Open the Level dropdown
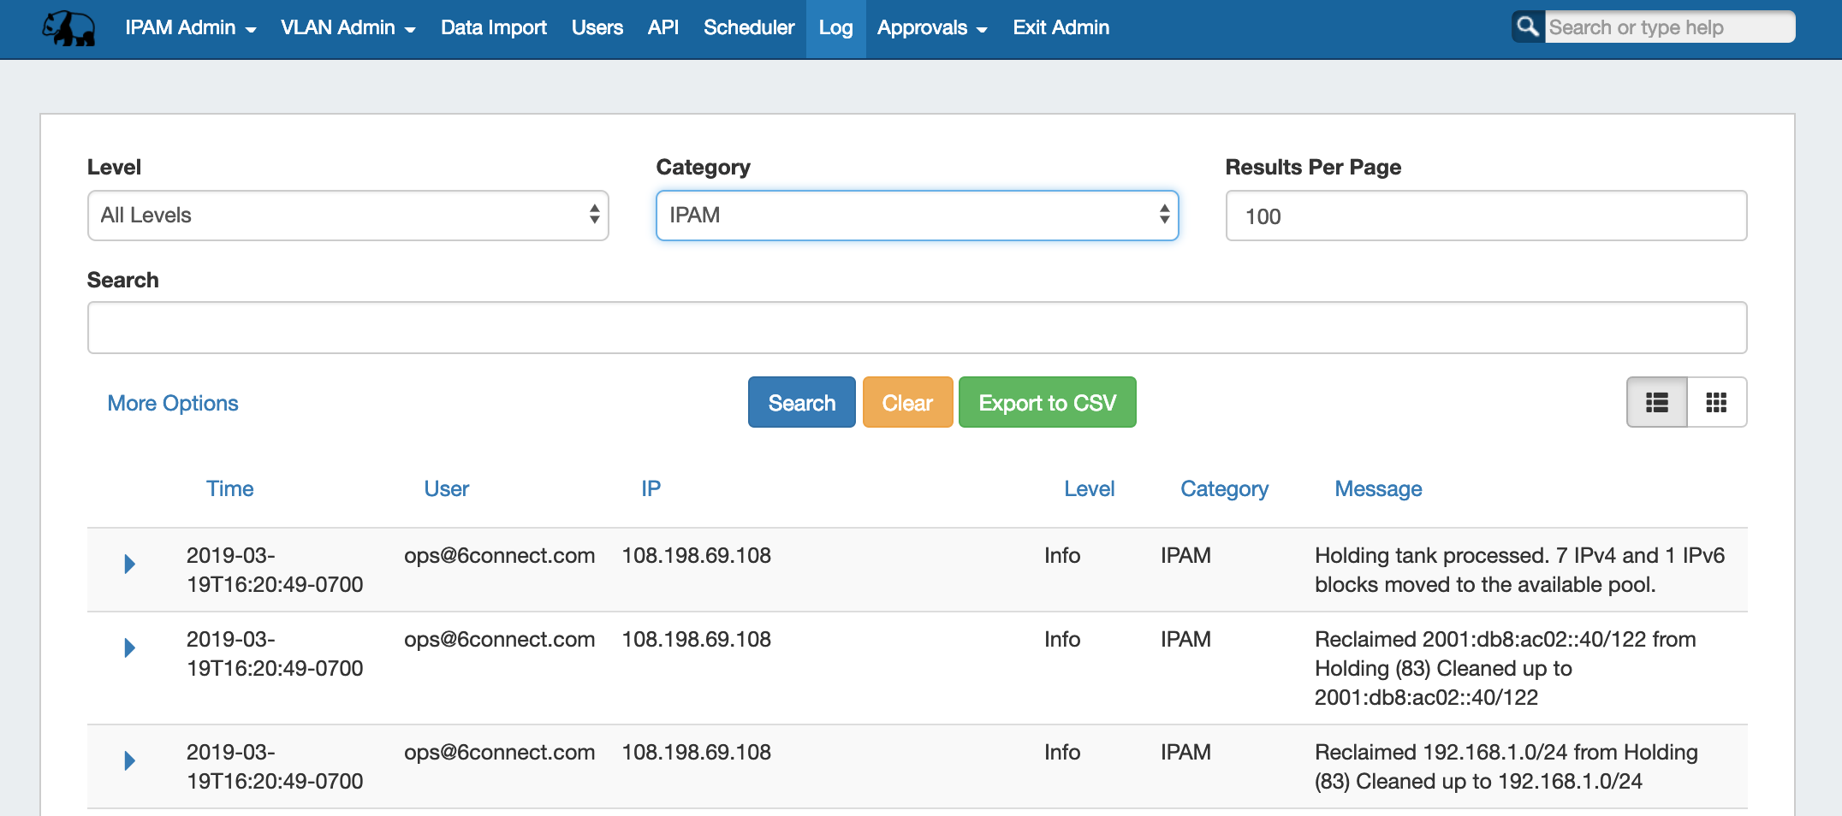 pyautogui.click(x=348, y=216)
